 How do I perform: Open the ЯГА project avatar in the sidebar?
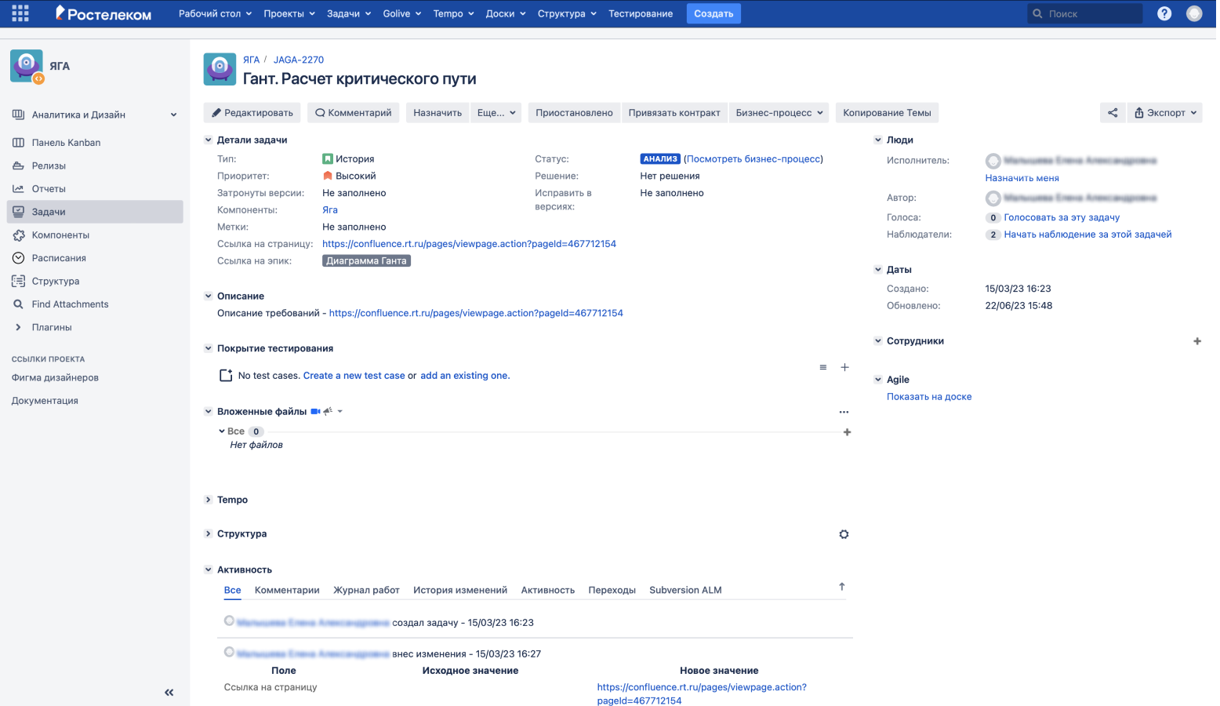(x=27, y=67)
